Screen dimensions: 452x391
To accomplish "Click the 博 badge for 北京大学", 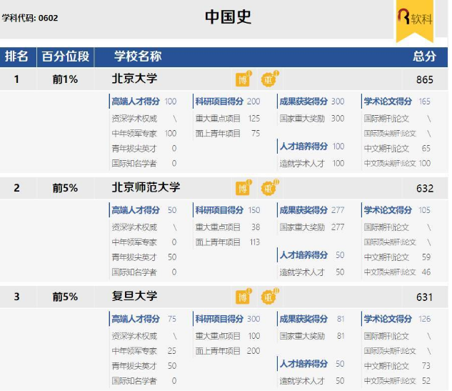I will (243, 79).
